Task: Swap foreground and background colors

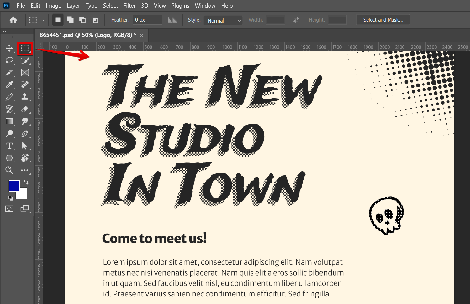Action: [26, 182]
